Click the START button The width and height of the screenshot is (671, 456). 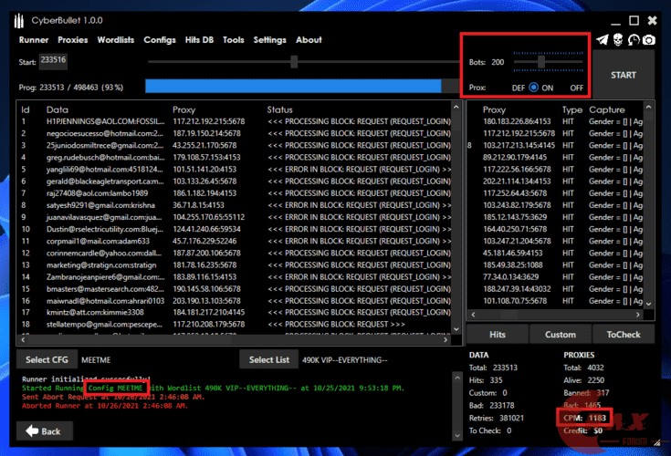(x=623, y=75)
